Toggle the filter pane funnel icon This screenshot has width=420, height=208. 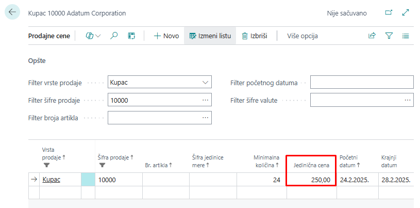pos(389,36)
